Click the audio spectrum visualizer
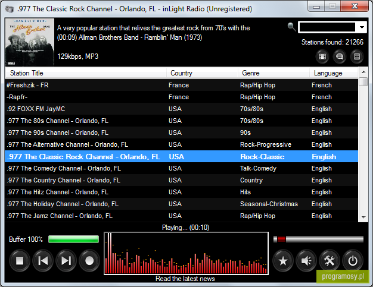 tap(186, 253)
